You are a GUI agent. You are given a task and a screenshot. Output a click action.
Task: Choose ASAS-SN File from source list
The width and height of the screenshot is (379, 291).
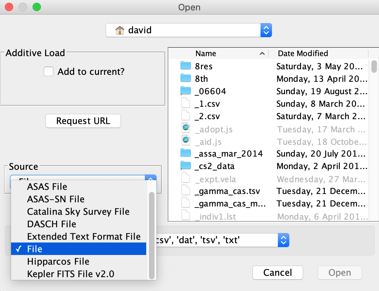[56, 199]
